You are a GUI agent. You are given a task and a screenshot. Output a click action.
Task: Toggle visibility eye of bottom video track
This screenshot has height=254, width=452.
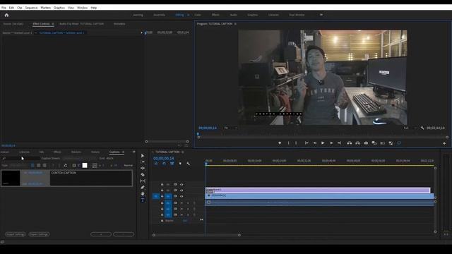point(182,196)
